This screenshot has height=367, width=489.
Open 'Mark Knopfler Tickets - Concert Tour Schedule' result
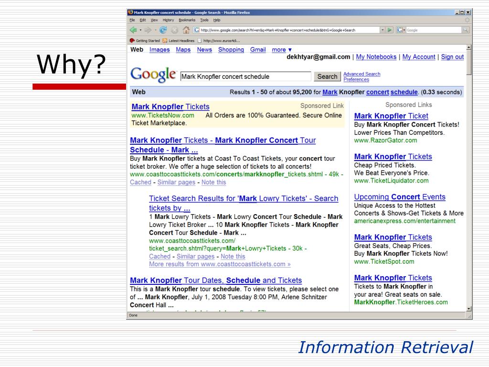pyautogui.click(x=223, y=145)
